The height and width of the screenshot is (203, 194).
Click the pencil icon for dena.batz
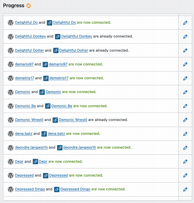[185, 134]
